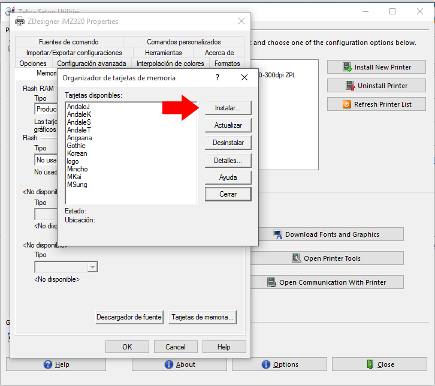This screenshot has width=435, height=386.
Task: Switch to the Opciones tab
Action: pyautogui.click(x=33, y=64)
